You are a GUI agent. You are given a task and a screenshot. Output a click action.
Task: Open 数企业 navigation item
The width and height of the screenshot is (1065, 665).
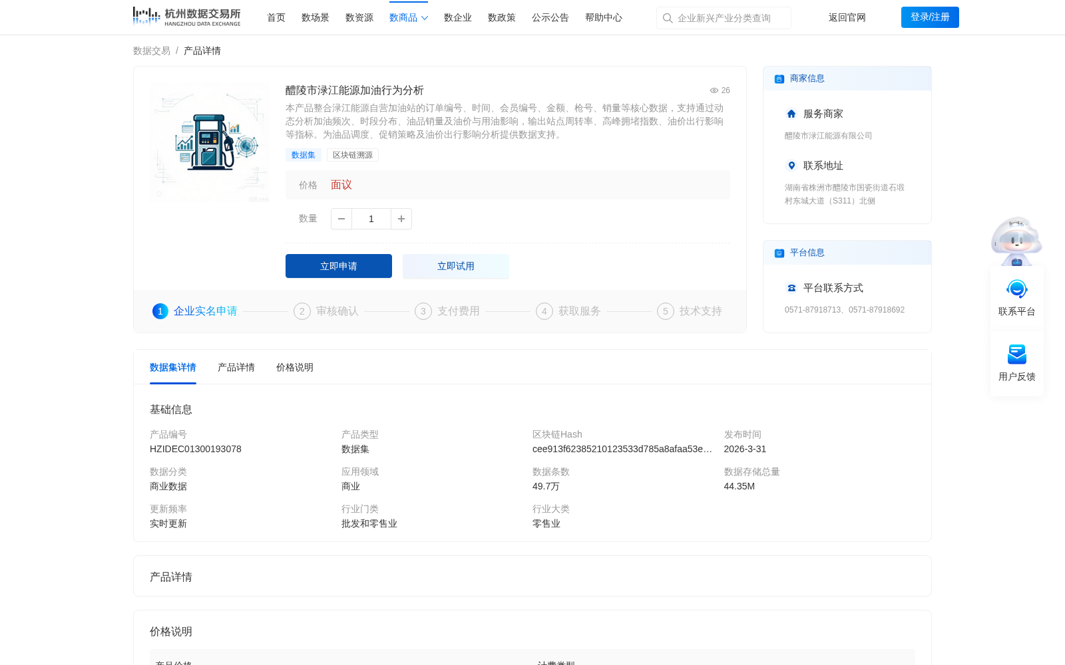[x=458, y=17]
